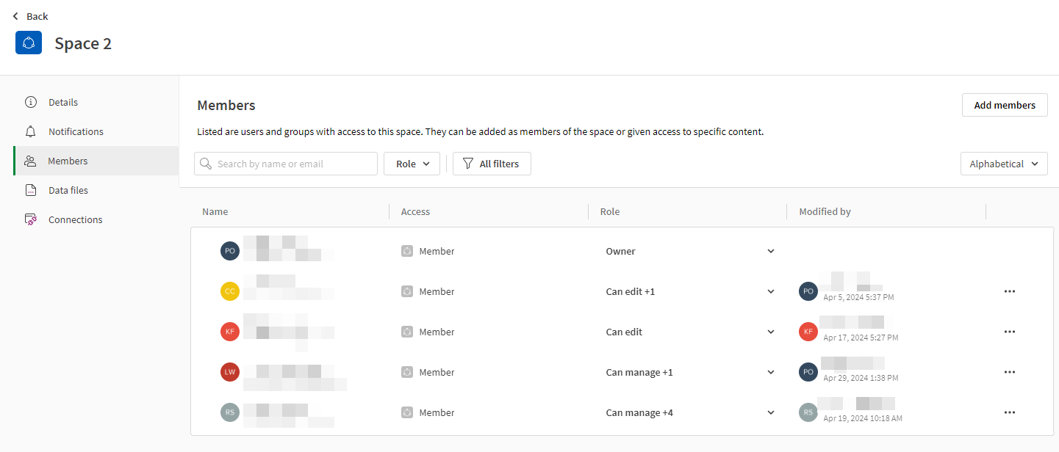Click the yellow CC avatar
The image size is (1059, 452).
click(x=230, y=291)
